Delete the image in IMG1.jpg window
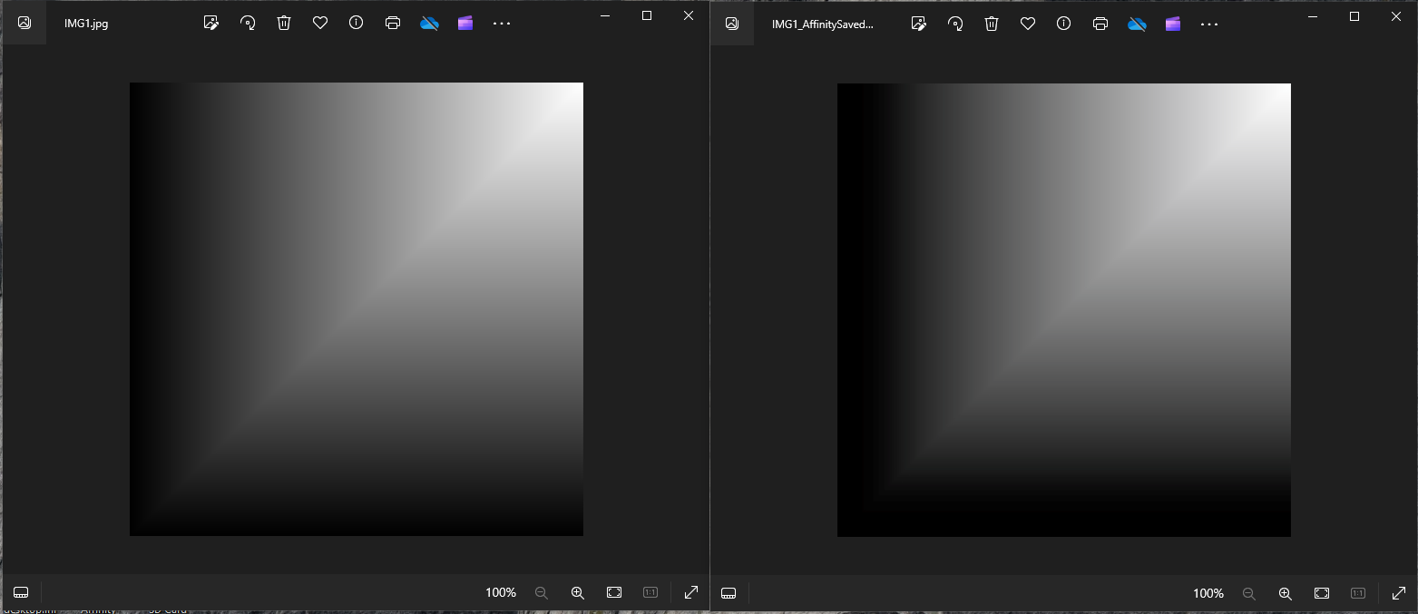The height and width of the screenshot is (614, 1418). tap(284, 24)
